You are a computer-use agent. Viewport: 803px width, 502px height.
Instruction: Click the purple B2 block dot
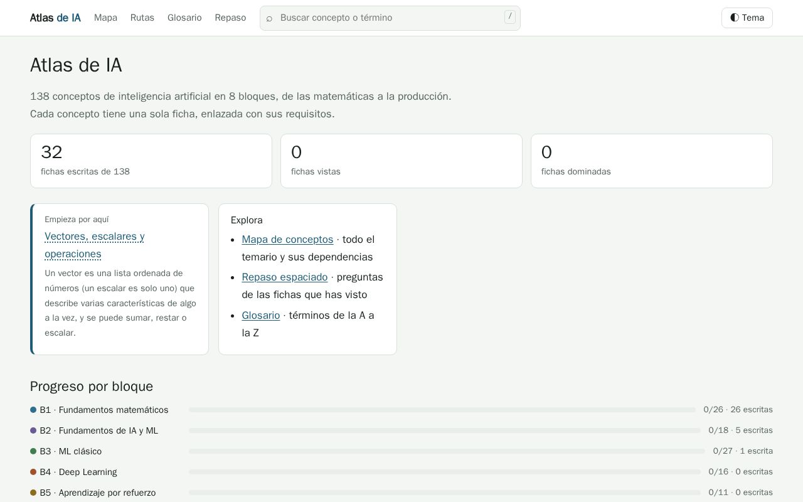coord(33,430)
